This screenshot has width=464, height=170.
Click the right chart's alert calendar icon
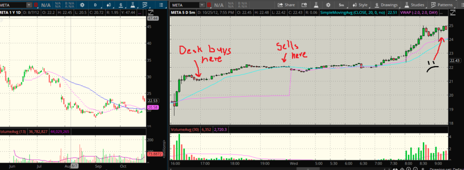tap(304, 5)
